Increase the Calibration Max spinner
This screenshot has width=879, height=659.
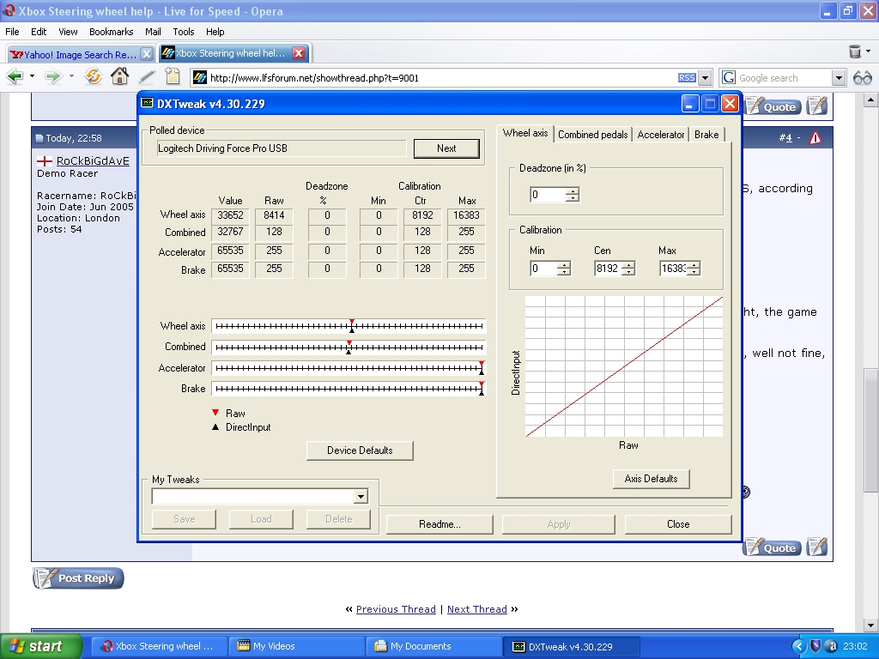(694, 265)
